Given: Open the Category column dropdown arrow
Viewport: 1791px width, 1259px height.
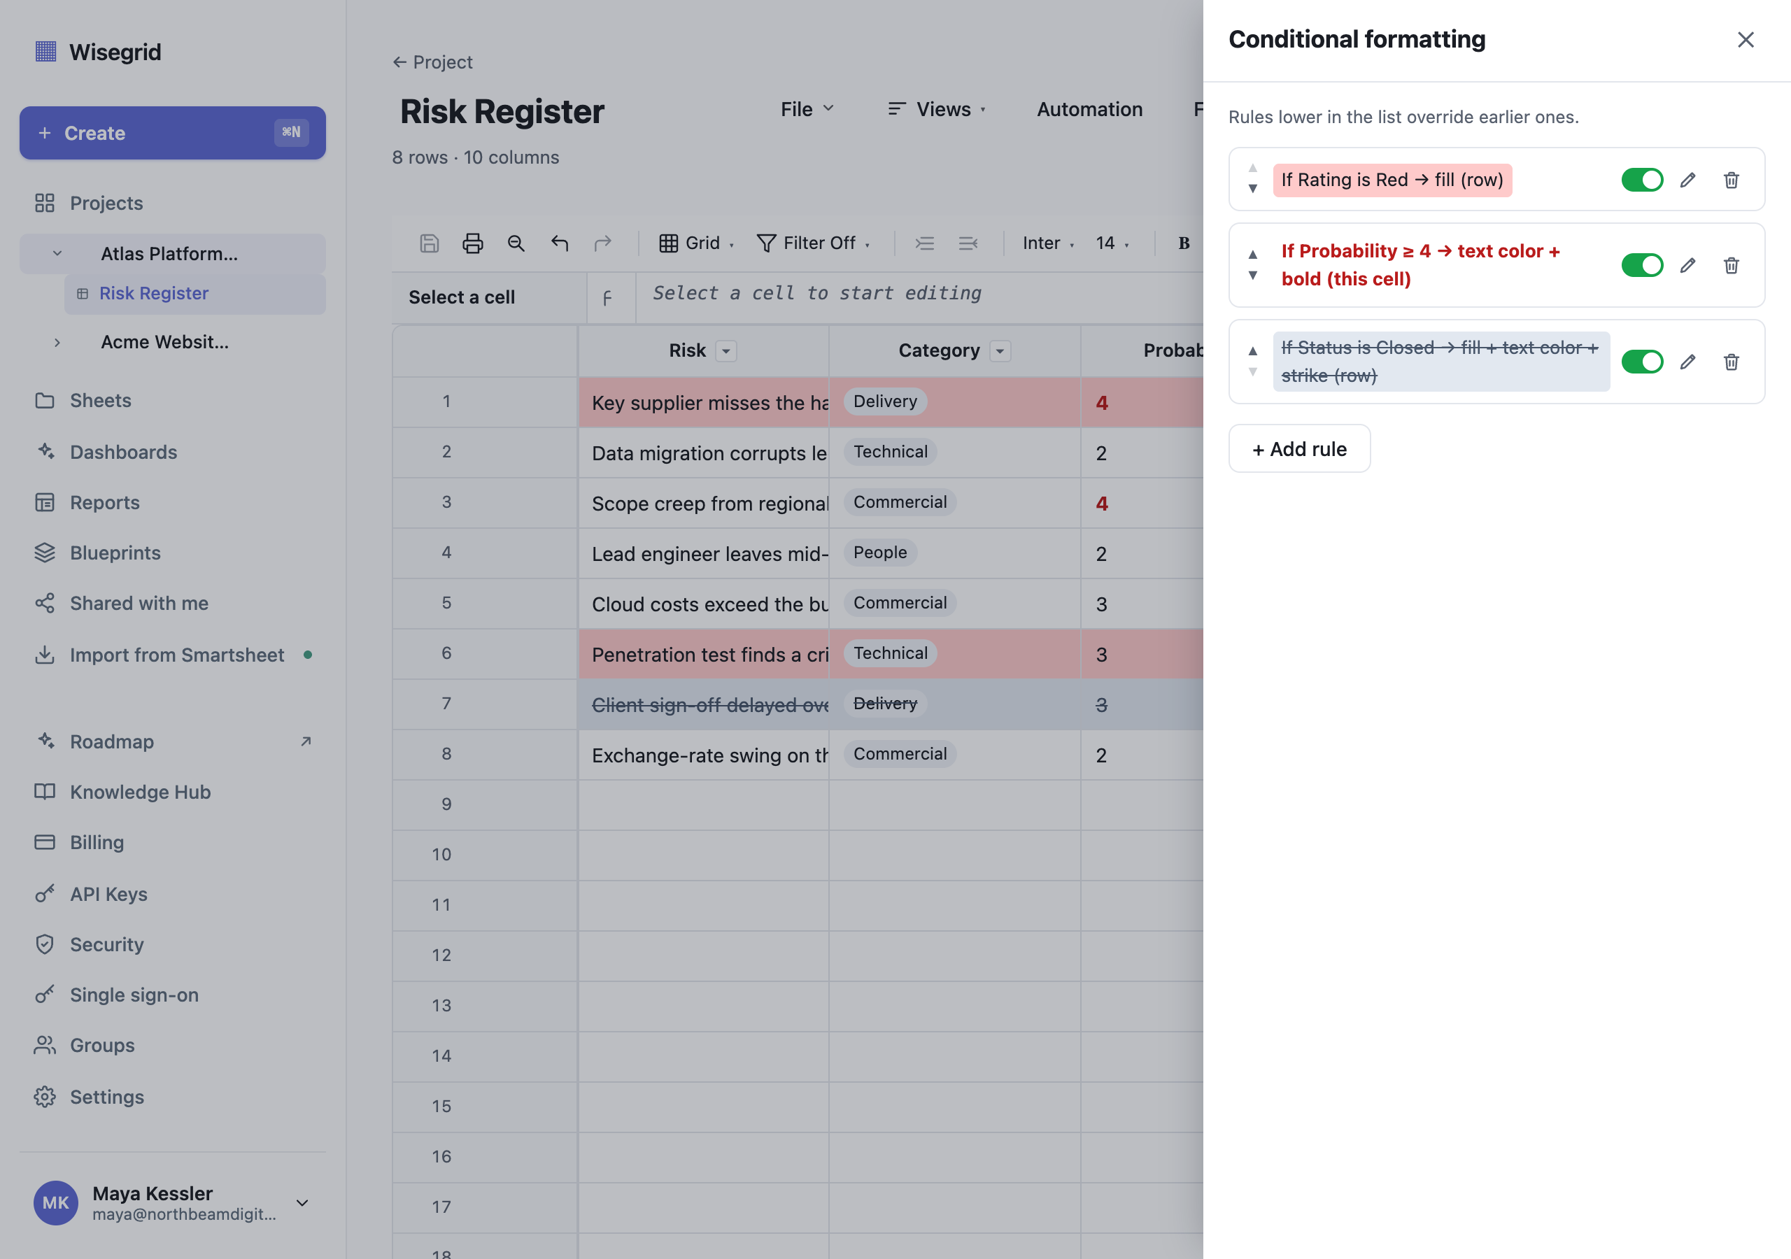Looking at the screenshot, I should coord(1000,351).
